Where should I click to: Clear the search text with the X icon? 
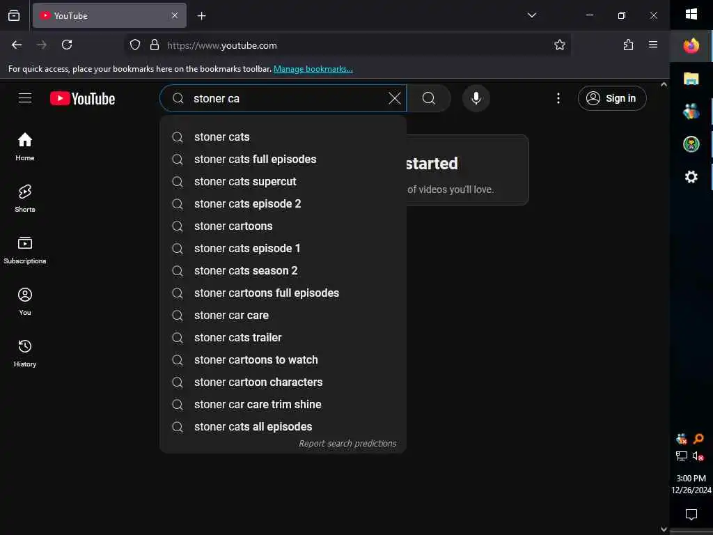[x=394, y=98]
